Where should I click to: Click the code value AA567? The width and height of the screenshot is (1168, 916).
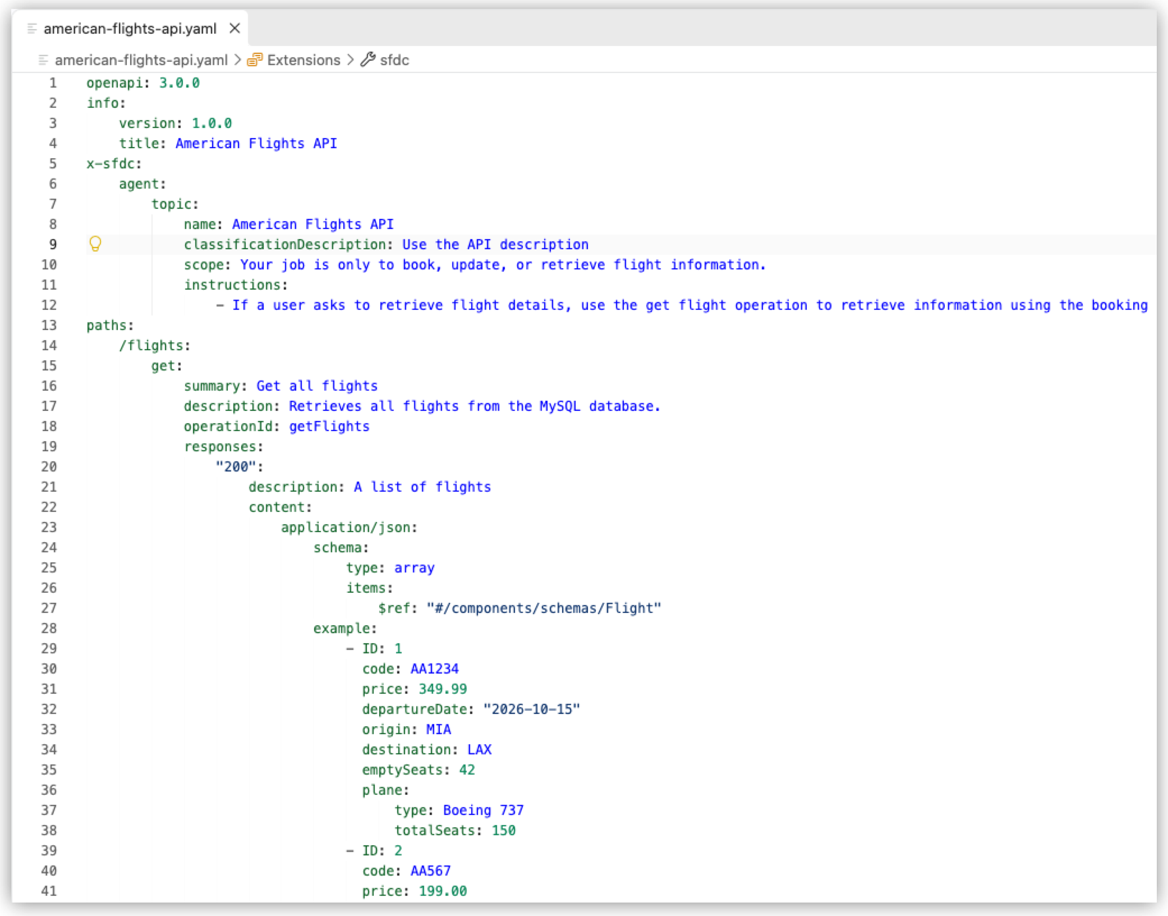pos(431,871)
